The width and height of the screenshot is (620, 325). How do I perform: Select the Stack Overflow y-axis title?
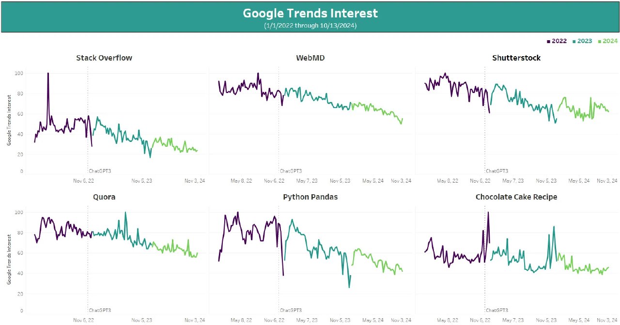[9, 120]
